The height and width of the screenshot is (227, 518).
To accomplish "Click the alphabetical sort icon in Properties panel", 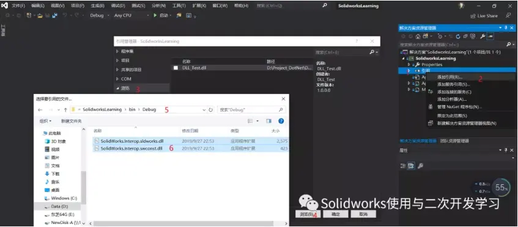I will (x=411, y=166).
